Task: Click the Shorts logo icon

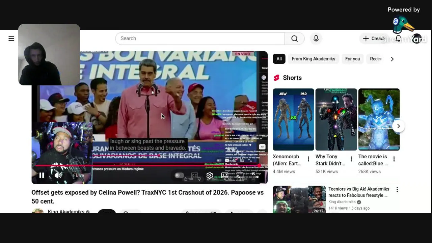Action: (x=276, y=78)
